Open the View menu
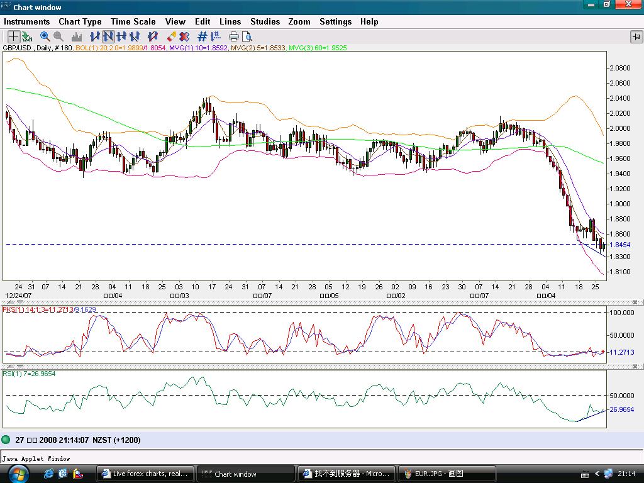 pos(175,22)
